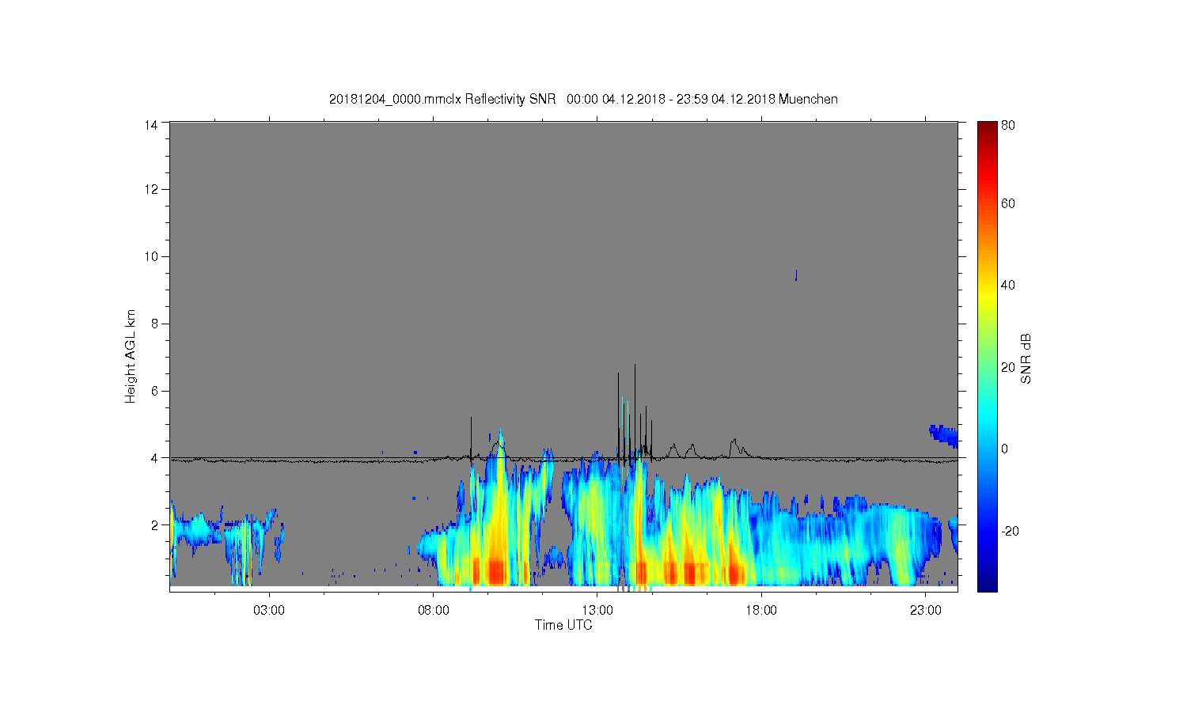Screen dimensions: 1187x712
Task: Click the dark red top of the colorbar
Action: (987, 128)
